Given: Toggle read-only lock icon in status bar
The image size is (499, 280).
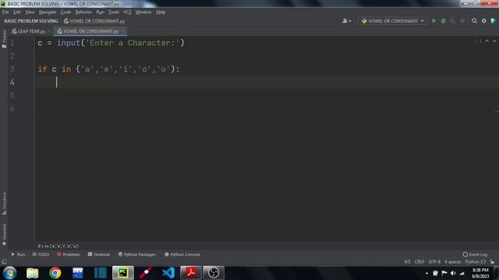Looking at the screenshot, I should click(492, 262).
